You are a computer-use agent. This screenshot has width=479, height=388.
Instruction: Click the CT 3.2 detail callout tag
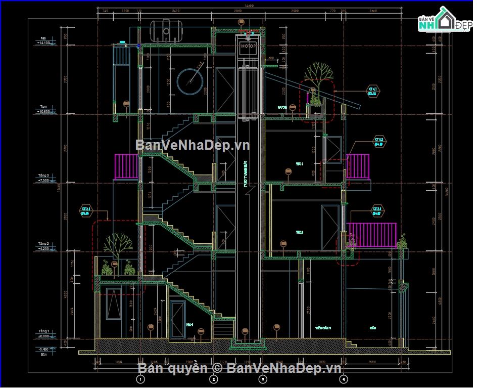click(378, 142)
